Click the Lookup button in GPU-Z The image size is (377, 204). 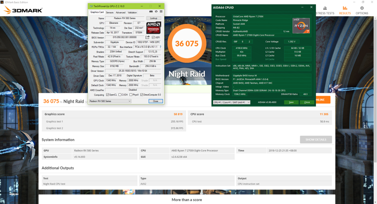click(x=154, y=18)
